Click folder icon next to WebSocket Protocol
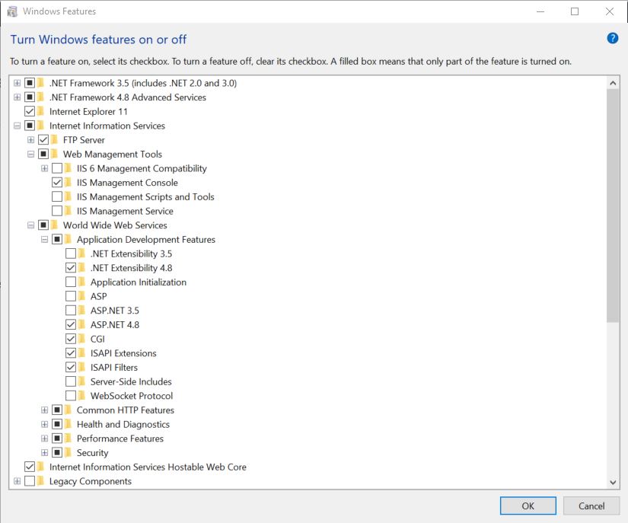Viewport: 628px width, 523px height. coord(82,396)
